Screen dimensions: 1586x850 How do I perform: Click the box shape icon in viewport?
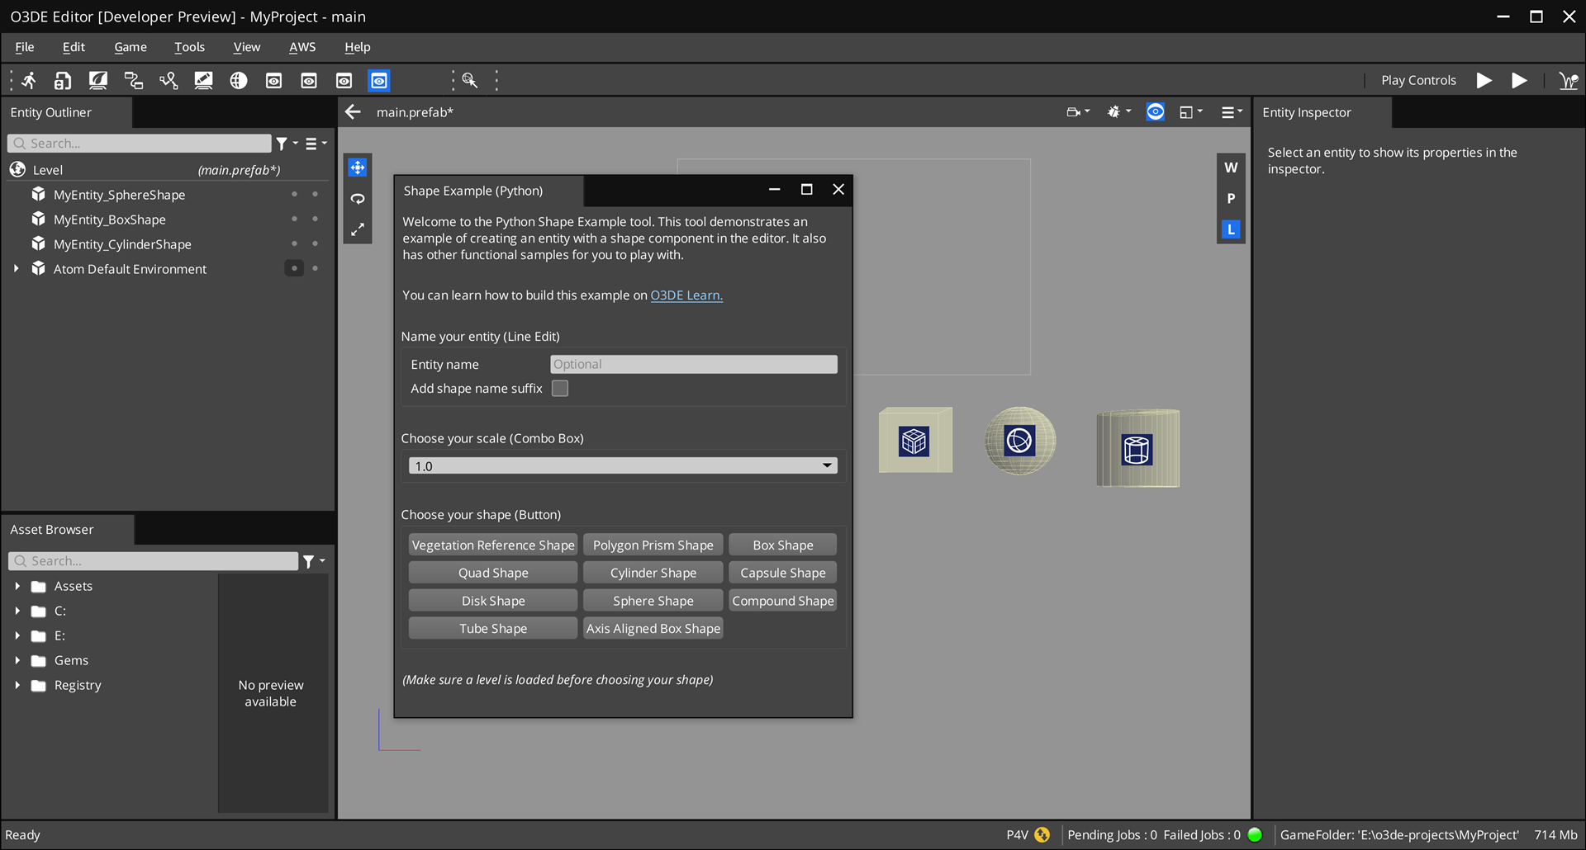(914, 441)
